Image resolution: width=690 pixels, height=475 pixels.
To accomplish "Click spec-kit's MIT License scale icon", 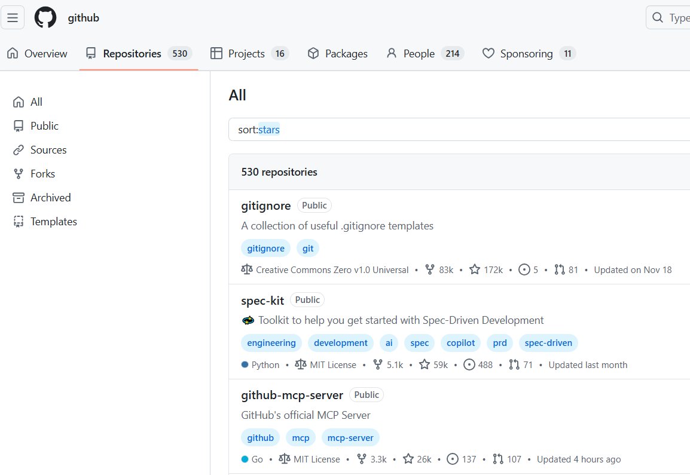I will point(301,364).
